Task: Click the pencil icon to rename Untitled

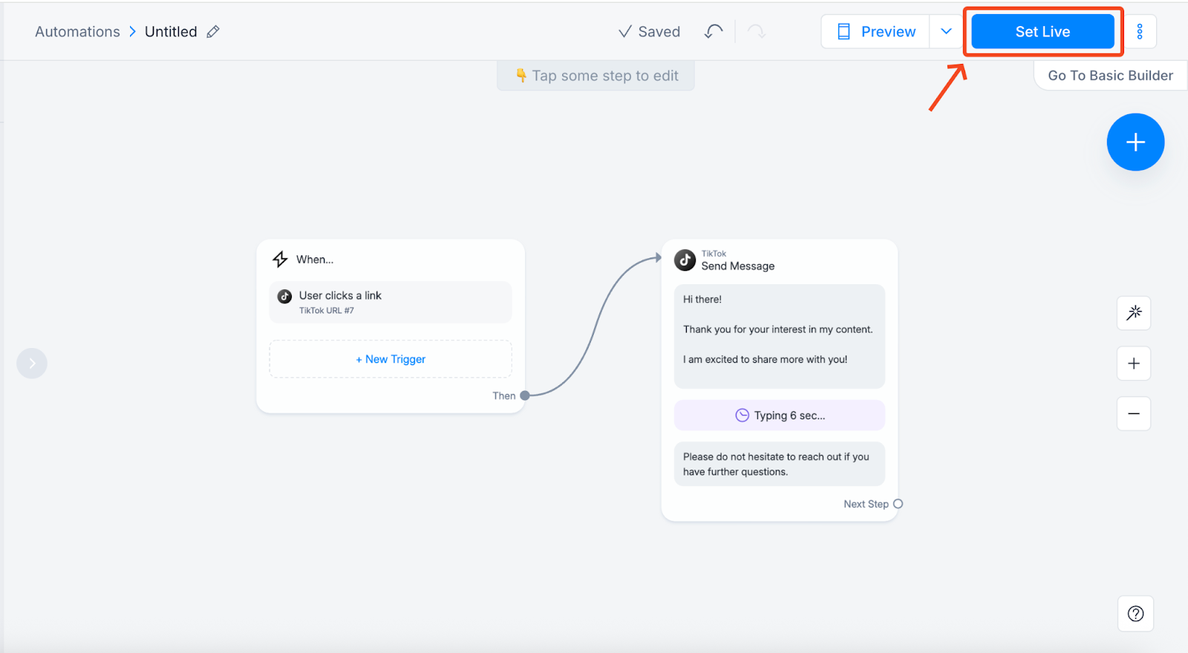Action: point(213,32)
